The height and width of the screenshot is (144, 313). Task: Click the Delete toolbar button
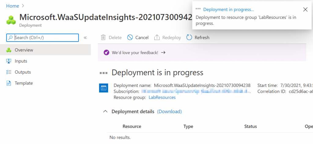pos(111,38)
